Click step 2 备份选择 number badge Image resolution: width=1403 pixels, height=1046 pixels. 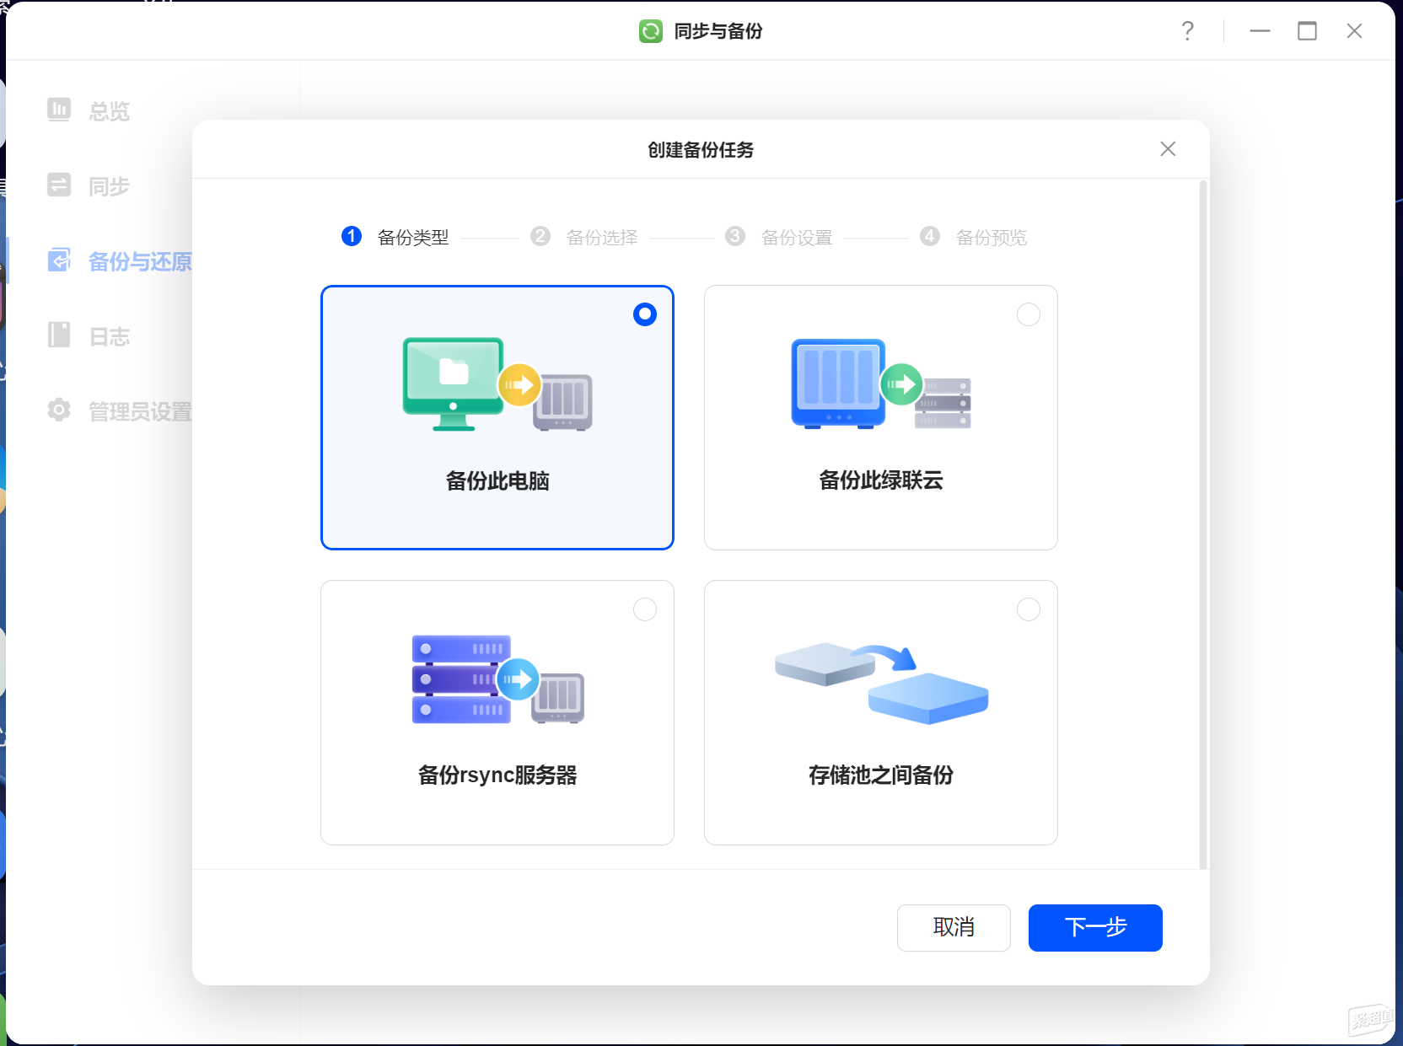coord(540,236)
